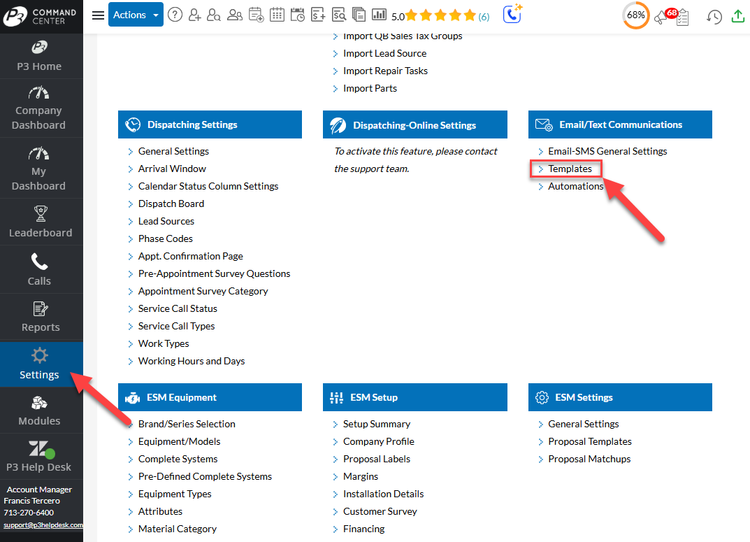The height and width of the screenshot is (542, 750).
Task: Click chevron beside Calendar Status Column Settings
Action: coord(131,187)
